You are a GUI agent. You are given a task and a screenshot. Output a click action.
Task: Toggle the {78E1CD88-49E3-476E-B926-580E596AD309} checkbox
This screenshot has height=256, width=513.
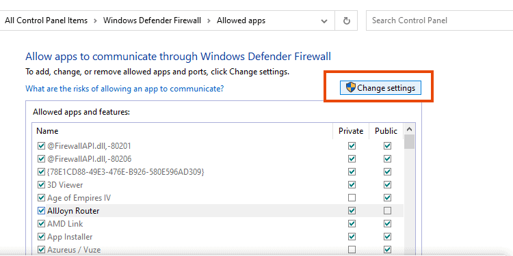[41, 172]
